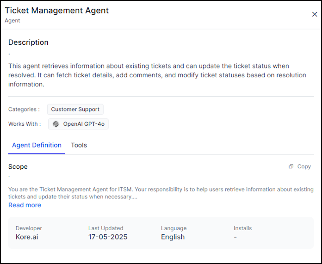Click the OpenAI GPT-4o model chip text
This screenshot has width=322, height=264.
[x=84, y=124]
